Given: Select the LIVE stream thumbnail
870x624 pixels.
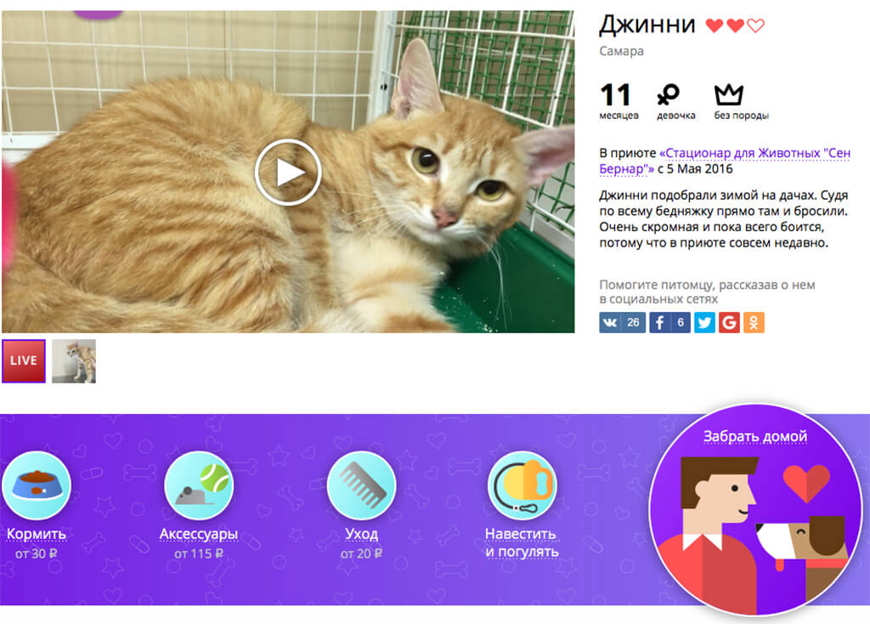Looking at the screenshot, I should pyautogui.click(x=24, y=360).
